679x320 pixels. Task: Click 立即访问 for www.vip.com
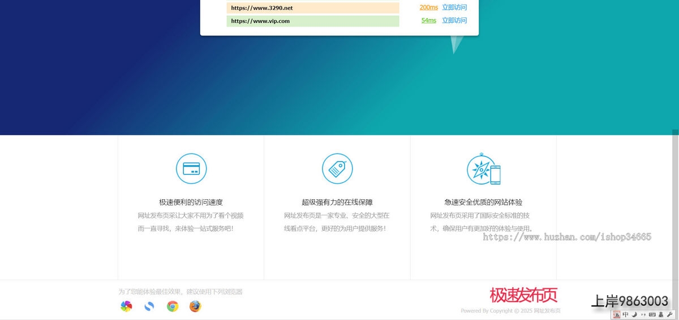[454, 21]
